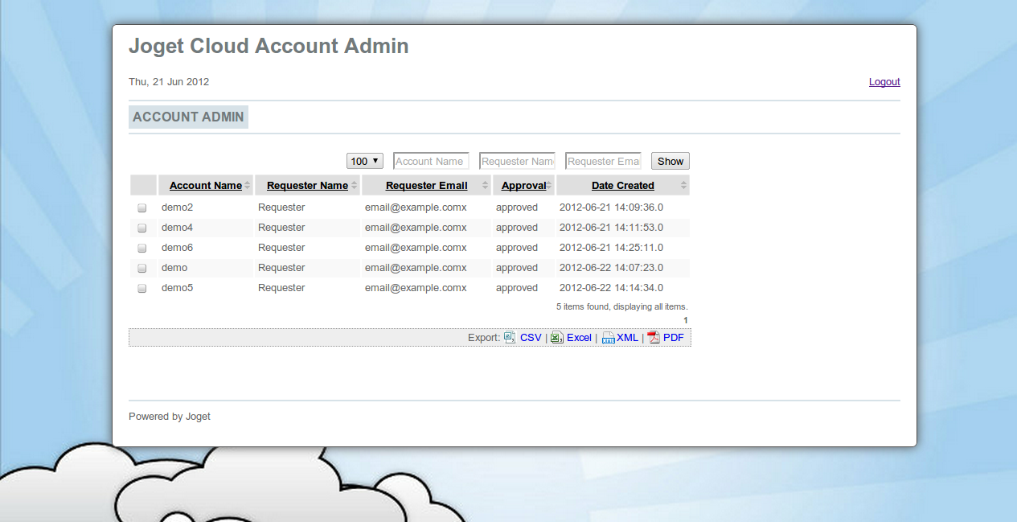Click sort arrows beside Date Created header
This screenshot has height=522, width=1017.
(683, 186)
